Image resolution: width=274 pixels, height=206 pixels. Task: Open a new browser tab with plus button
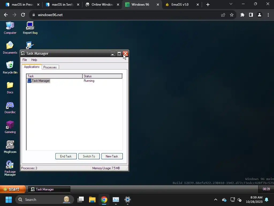(208, 5)
